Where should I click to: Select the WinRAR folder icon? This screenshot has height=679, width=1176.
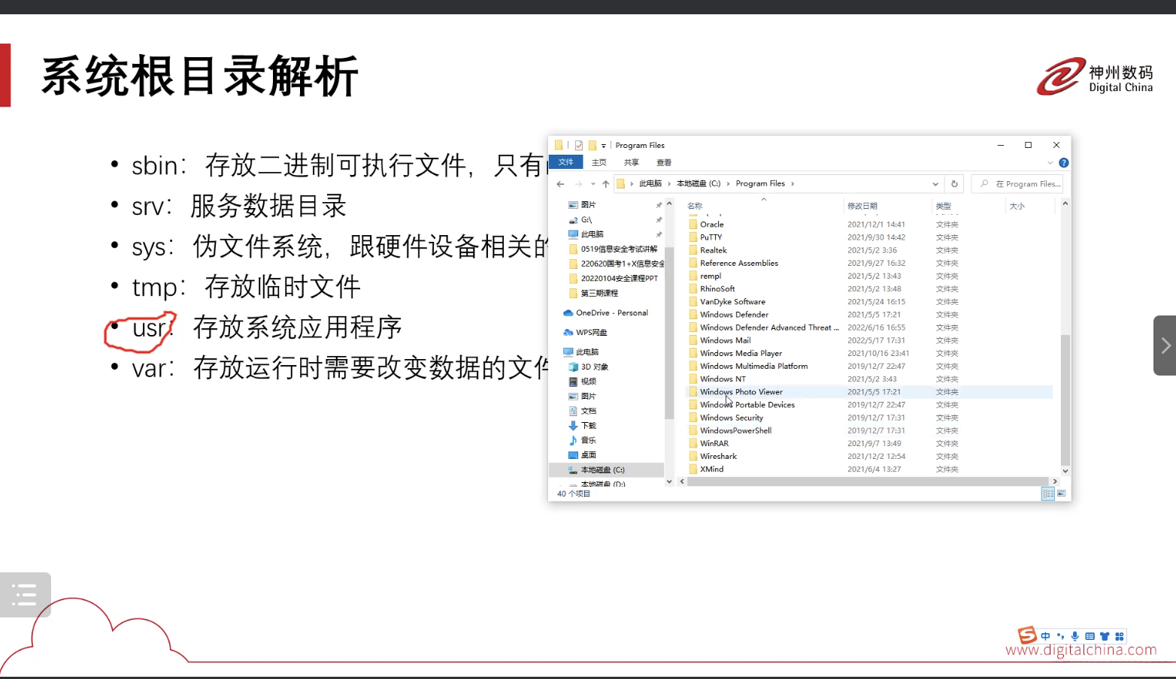pyautogui.click(x=693, y=444)
